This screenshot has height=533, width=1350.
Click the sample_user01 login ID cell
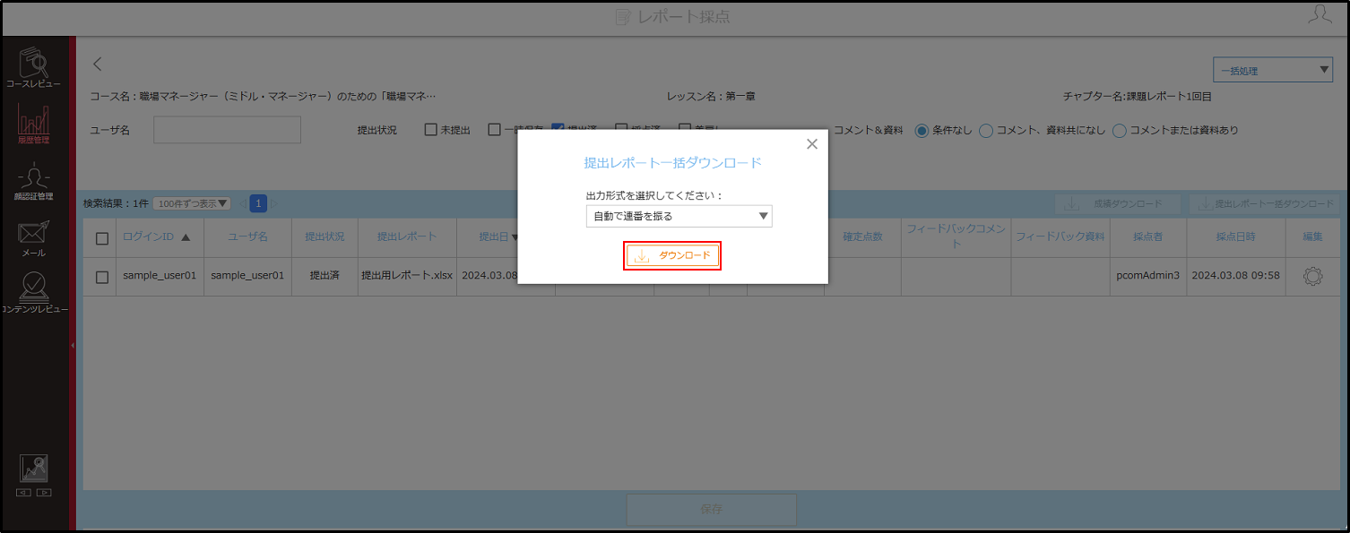160,276
